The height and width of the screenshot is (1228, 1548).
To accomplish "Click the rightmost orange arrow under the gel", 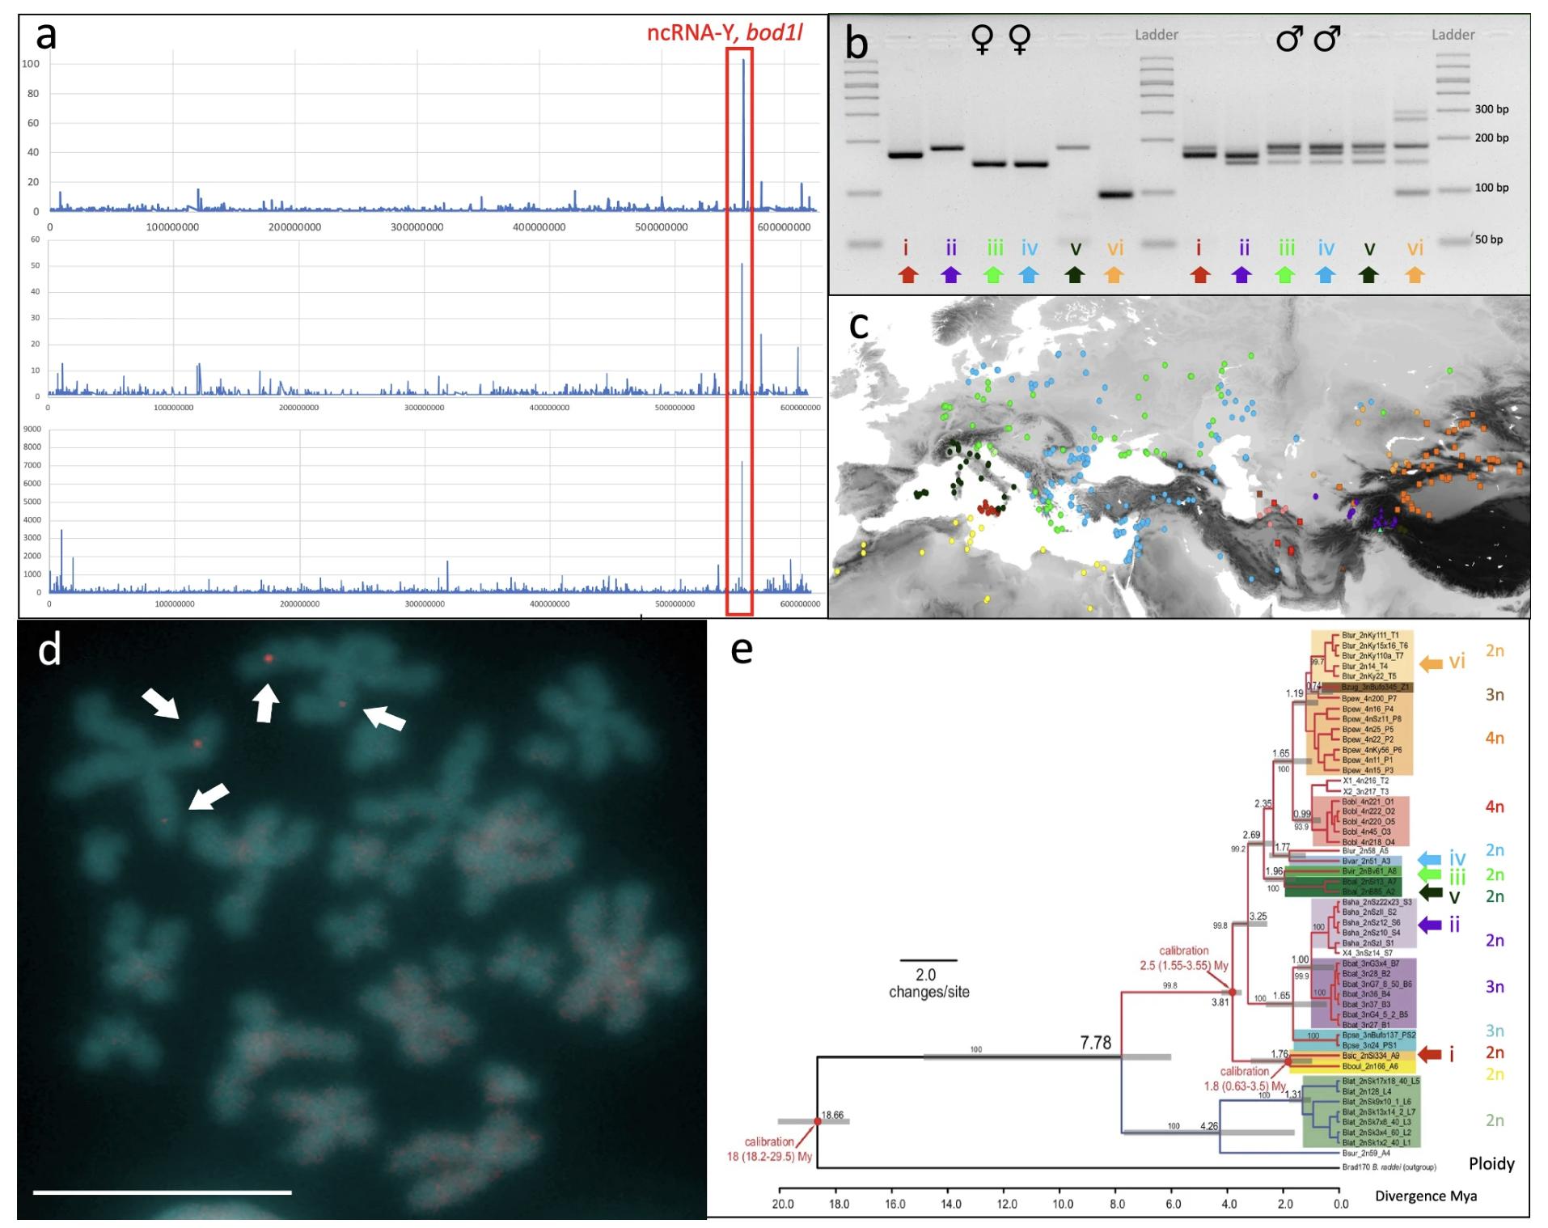I will [1414, 275].
